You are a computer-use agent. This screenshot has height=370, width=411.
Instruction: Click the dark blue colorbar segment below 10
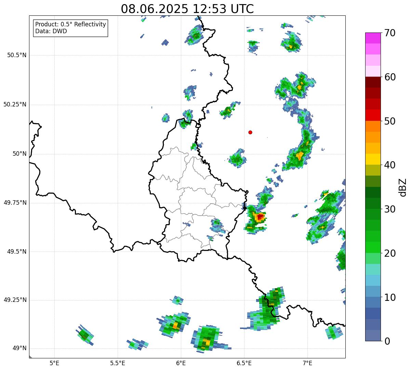click(x=372, y=314)
